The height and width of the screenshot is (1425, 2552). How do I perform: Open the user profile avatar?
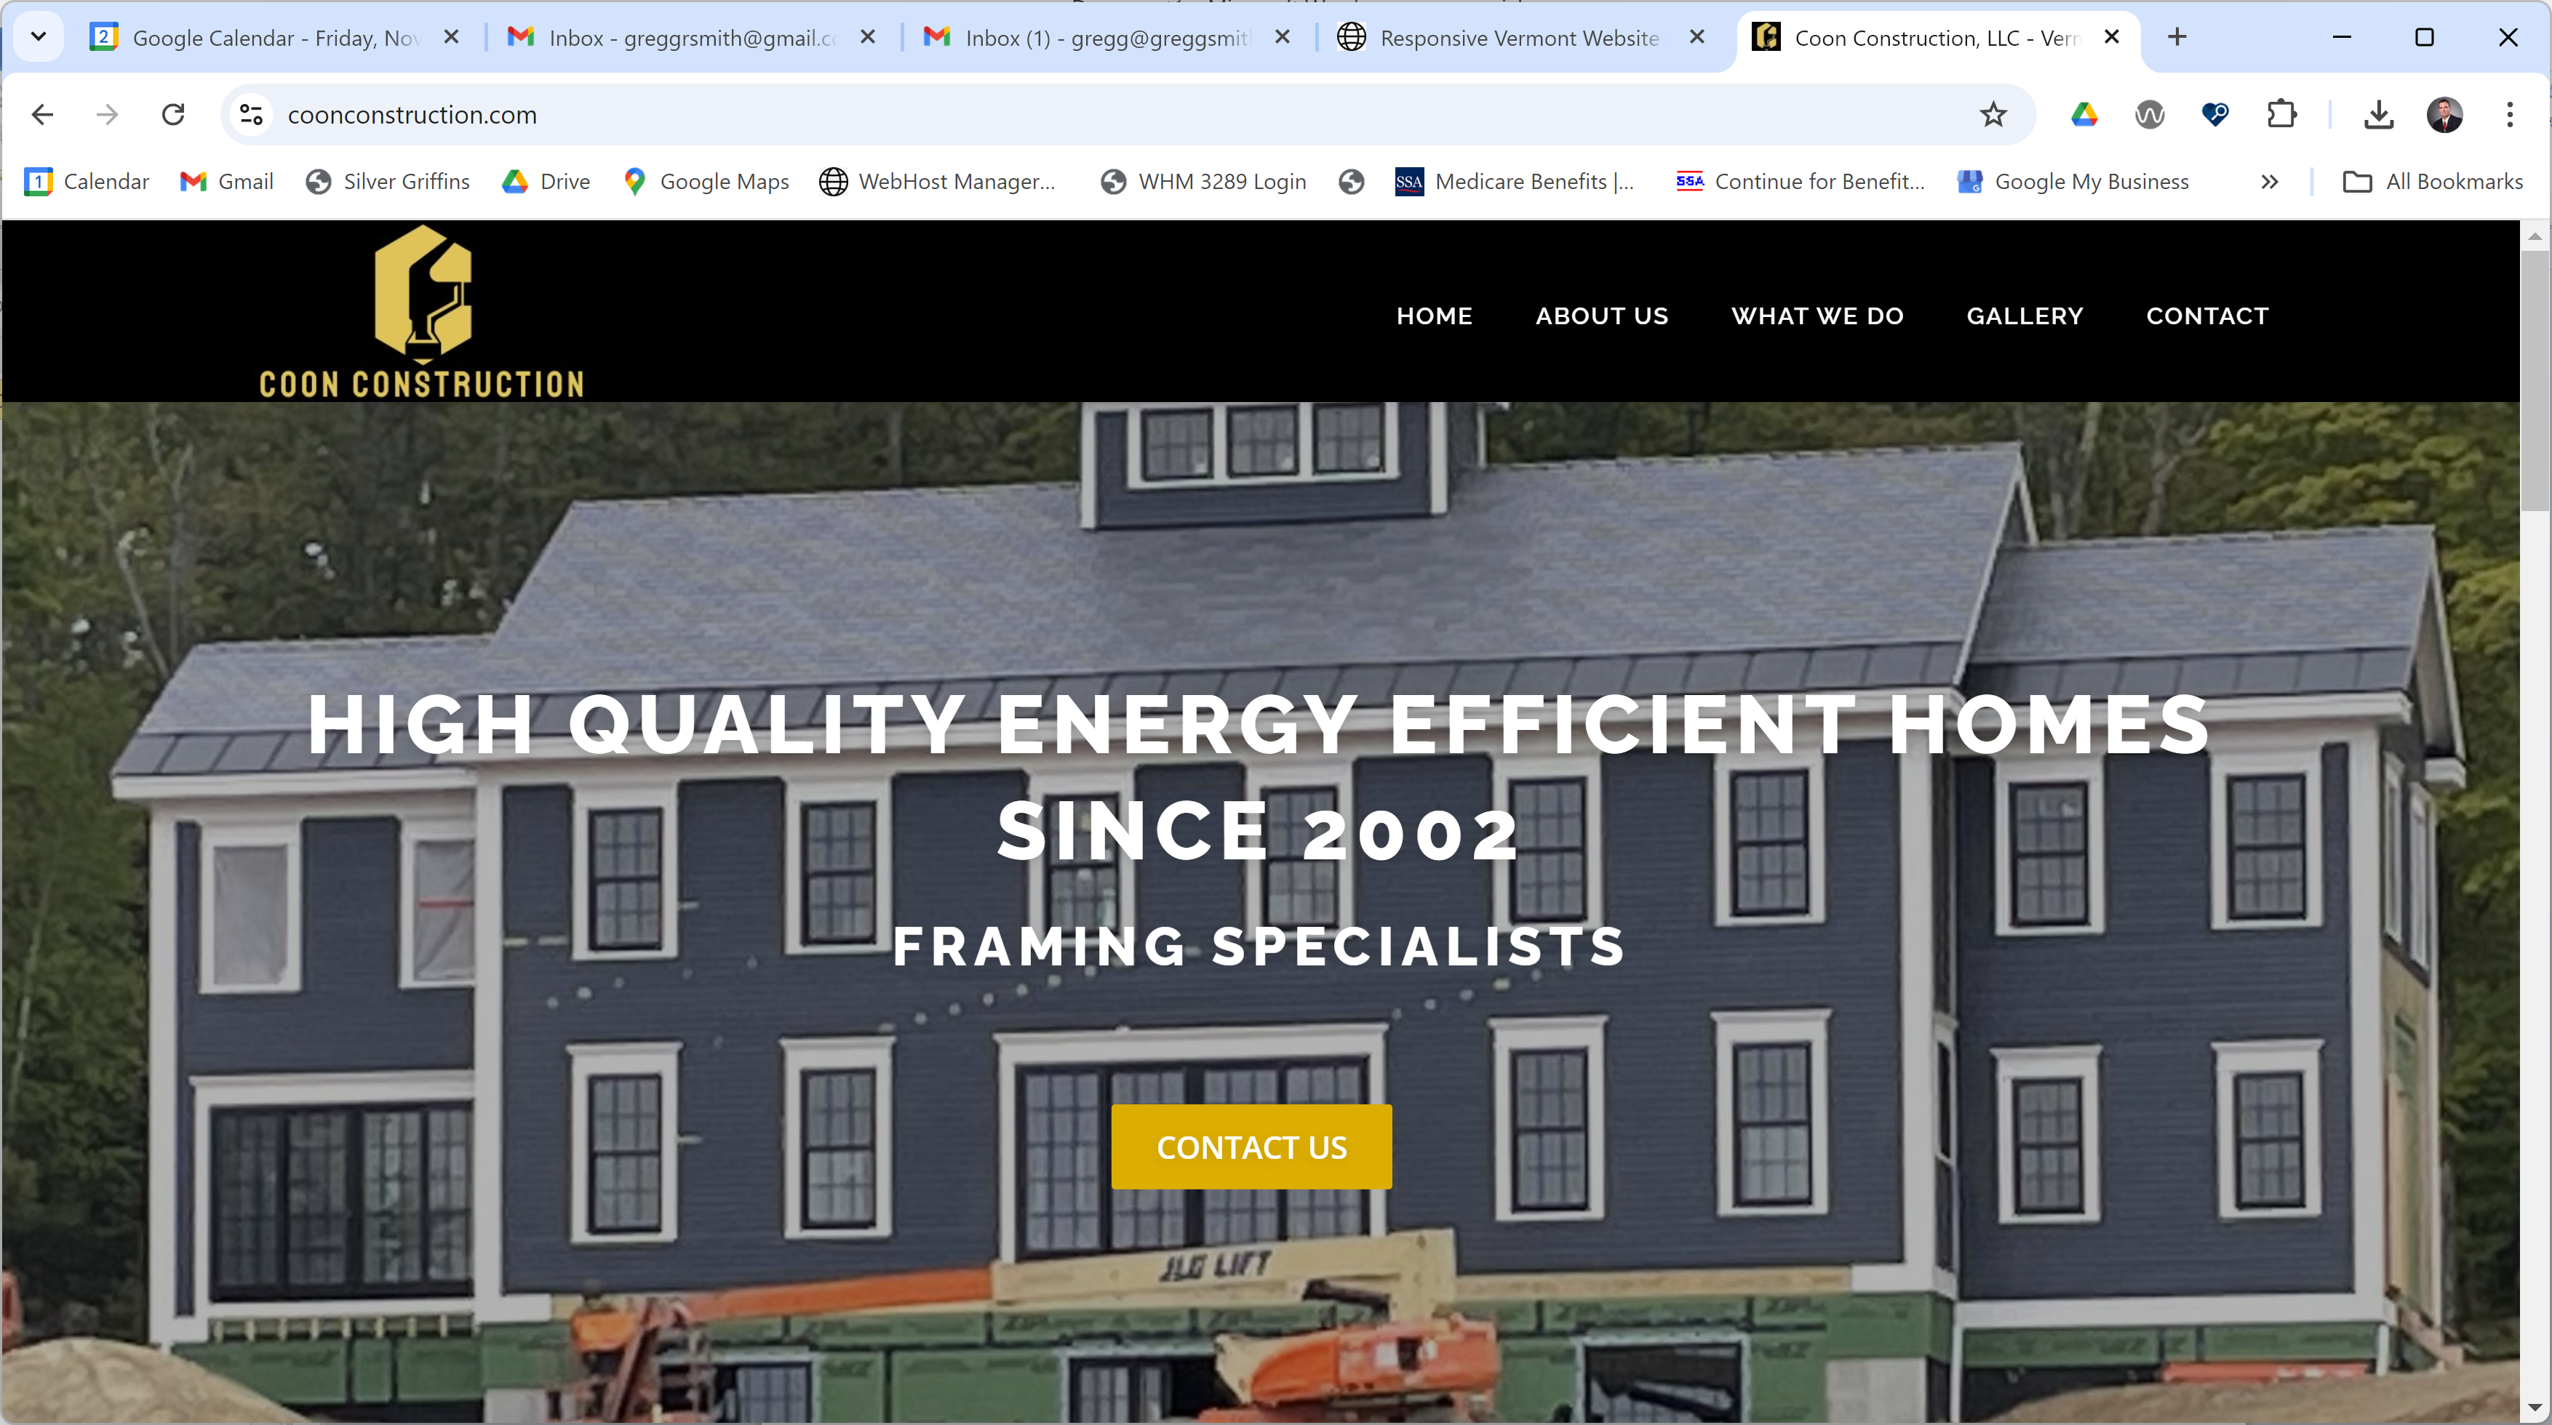tap(2444, 115)
